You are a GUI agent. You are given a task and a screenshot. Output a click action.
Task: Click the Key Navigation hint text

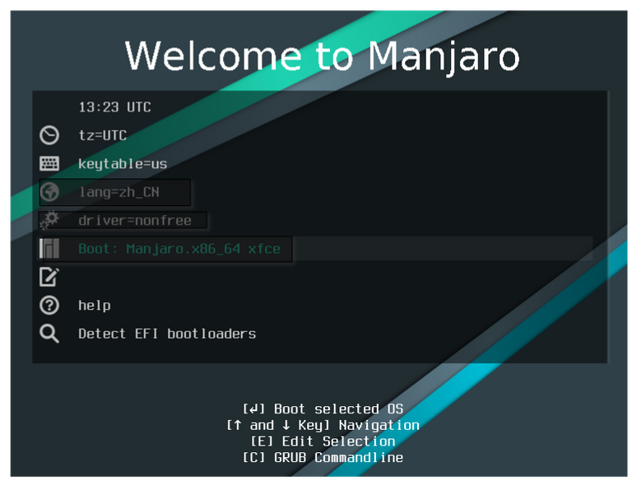323,425
